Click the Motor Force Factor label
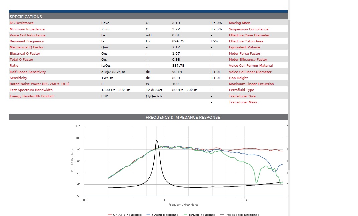358x216 pixels. pyautogui.click(x=245, y=54)
